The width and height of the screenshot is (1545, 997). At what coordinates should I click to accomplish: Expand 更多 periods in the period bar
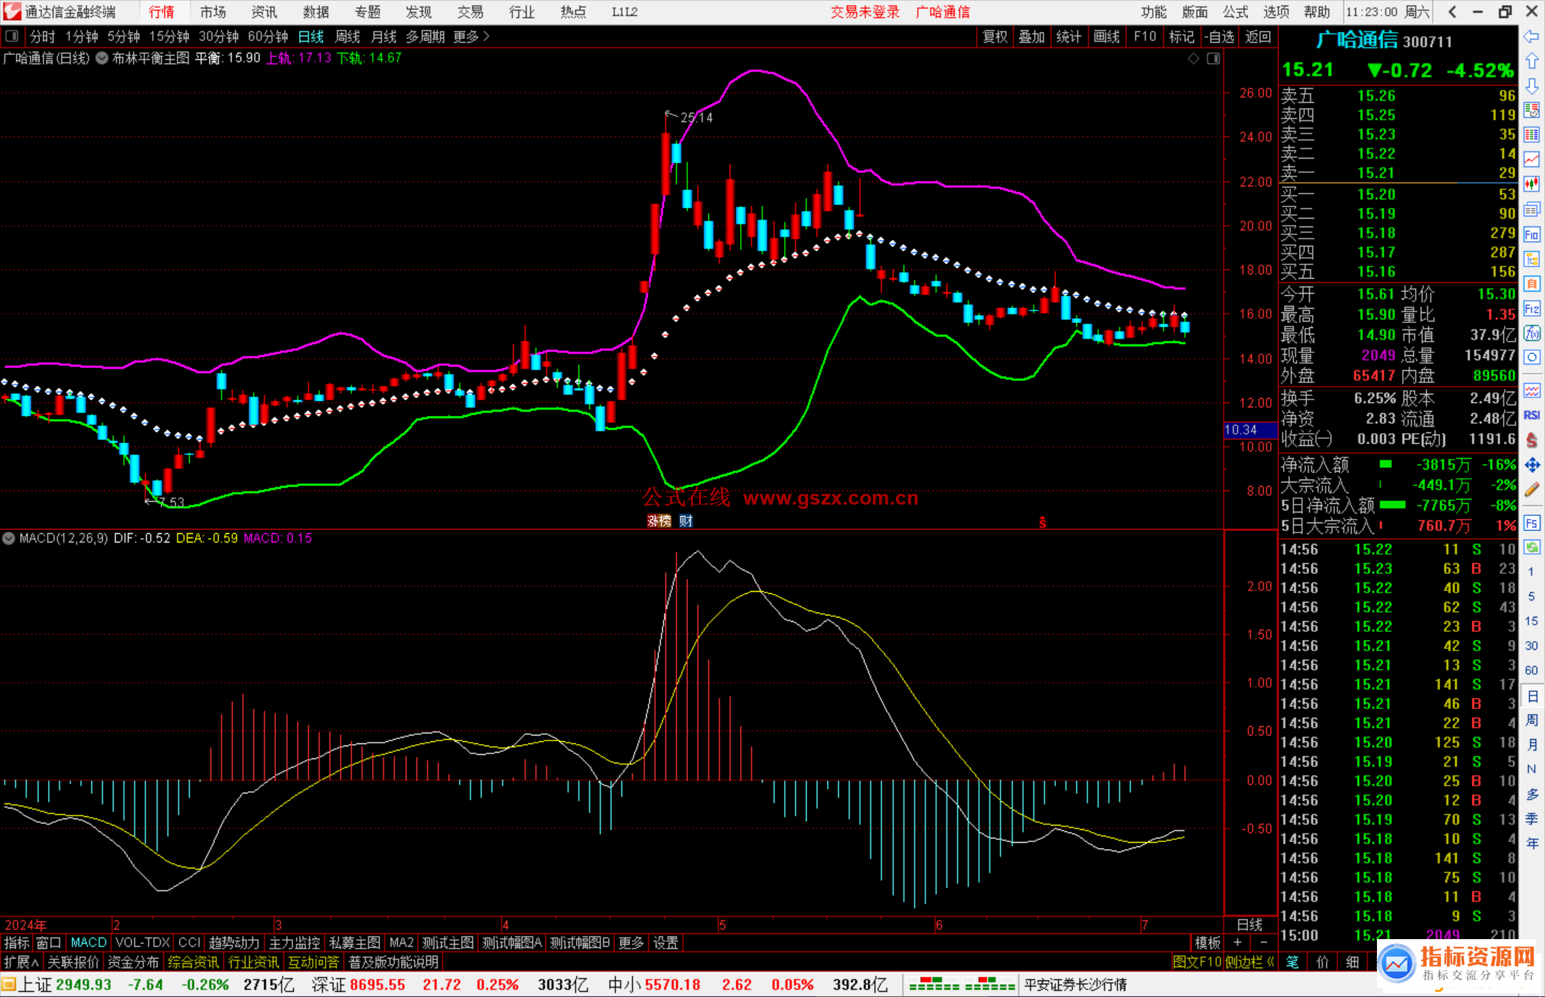coord(471,36)
